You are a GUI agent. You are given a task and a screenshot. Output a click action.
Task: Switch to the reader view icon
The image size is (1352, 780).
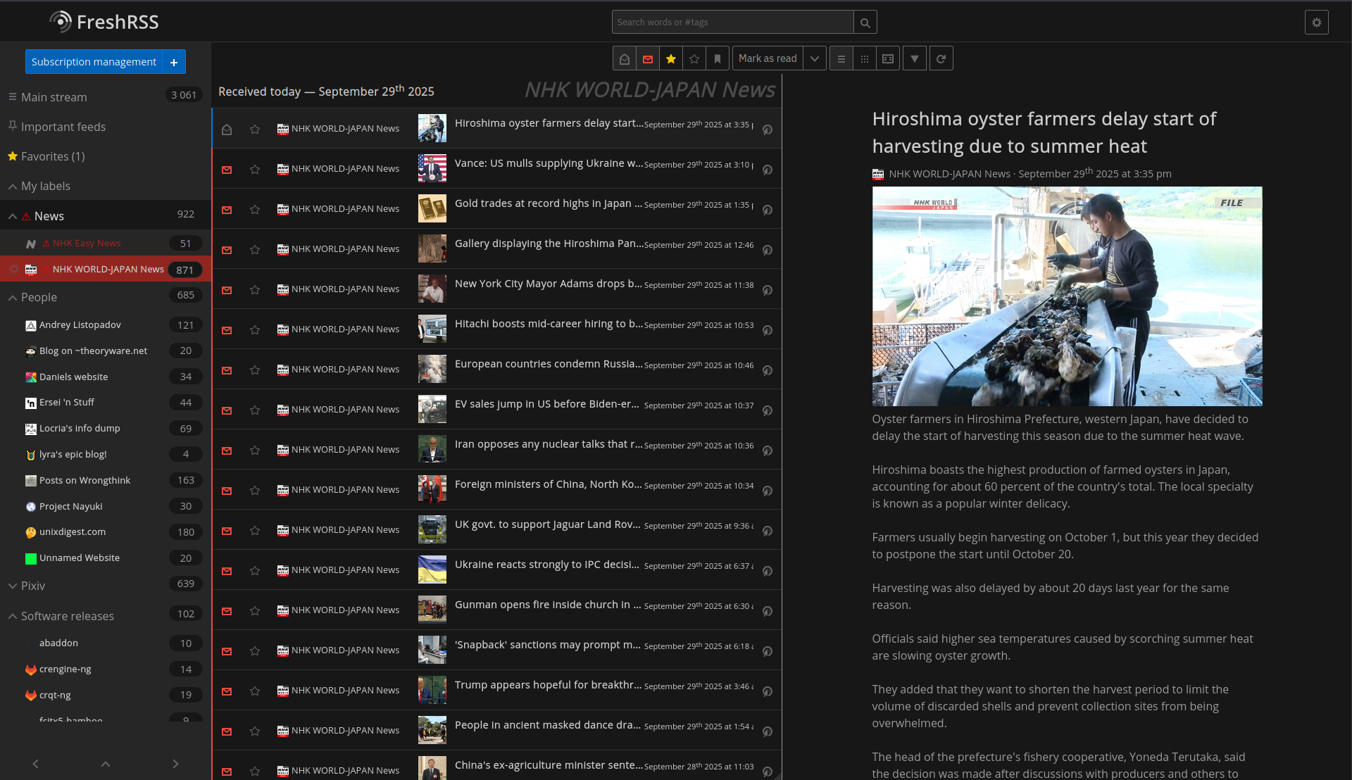click(888, 59)
